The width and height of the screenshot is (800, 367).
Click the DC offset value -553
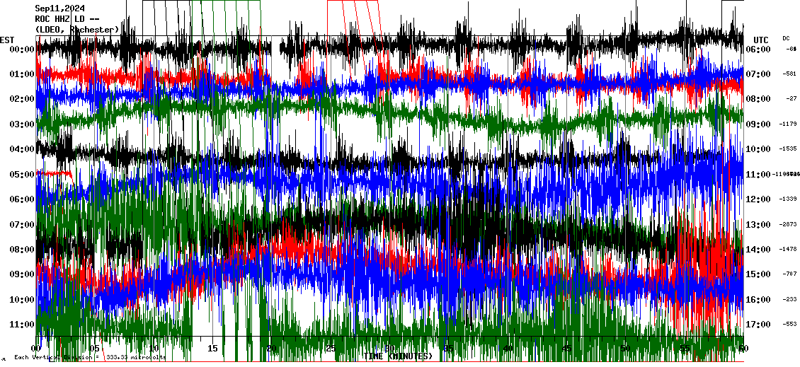[789, 325]
